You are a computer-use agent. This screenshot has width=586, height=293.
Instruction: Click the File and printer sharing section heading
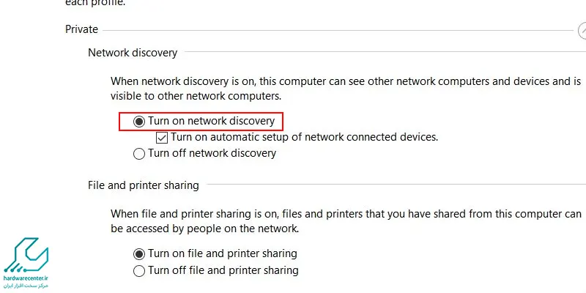(144, 185)
